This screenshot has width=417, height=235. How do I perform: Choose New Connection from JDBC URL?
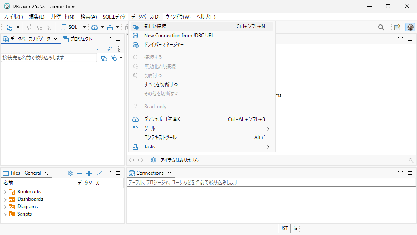click(202, 36)
